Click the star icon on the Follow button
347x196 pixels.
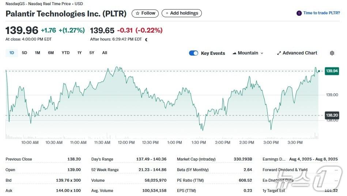click(x=137, y=14)
